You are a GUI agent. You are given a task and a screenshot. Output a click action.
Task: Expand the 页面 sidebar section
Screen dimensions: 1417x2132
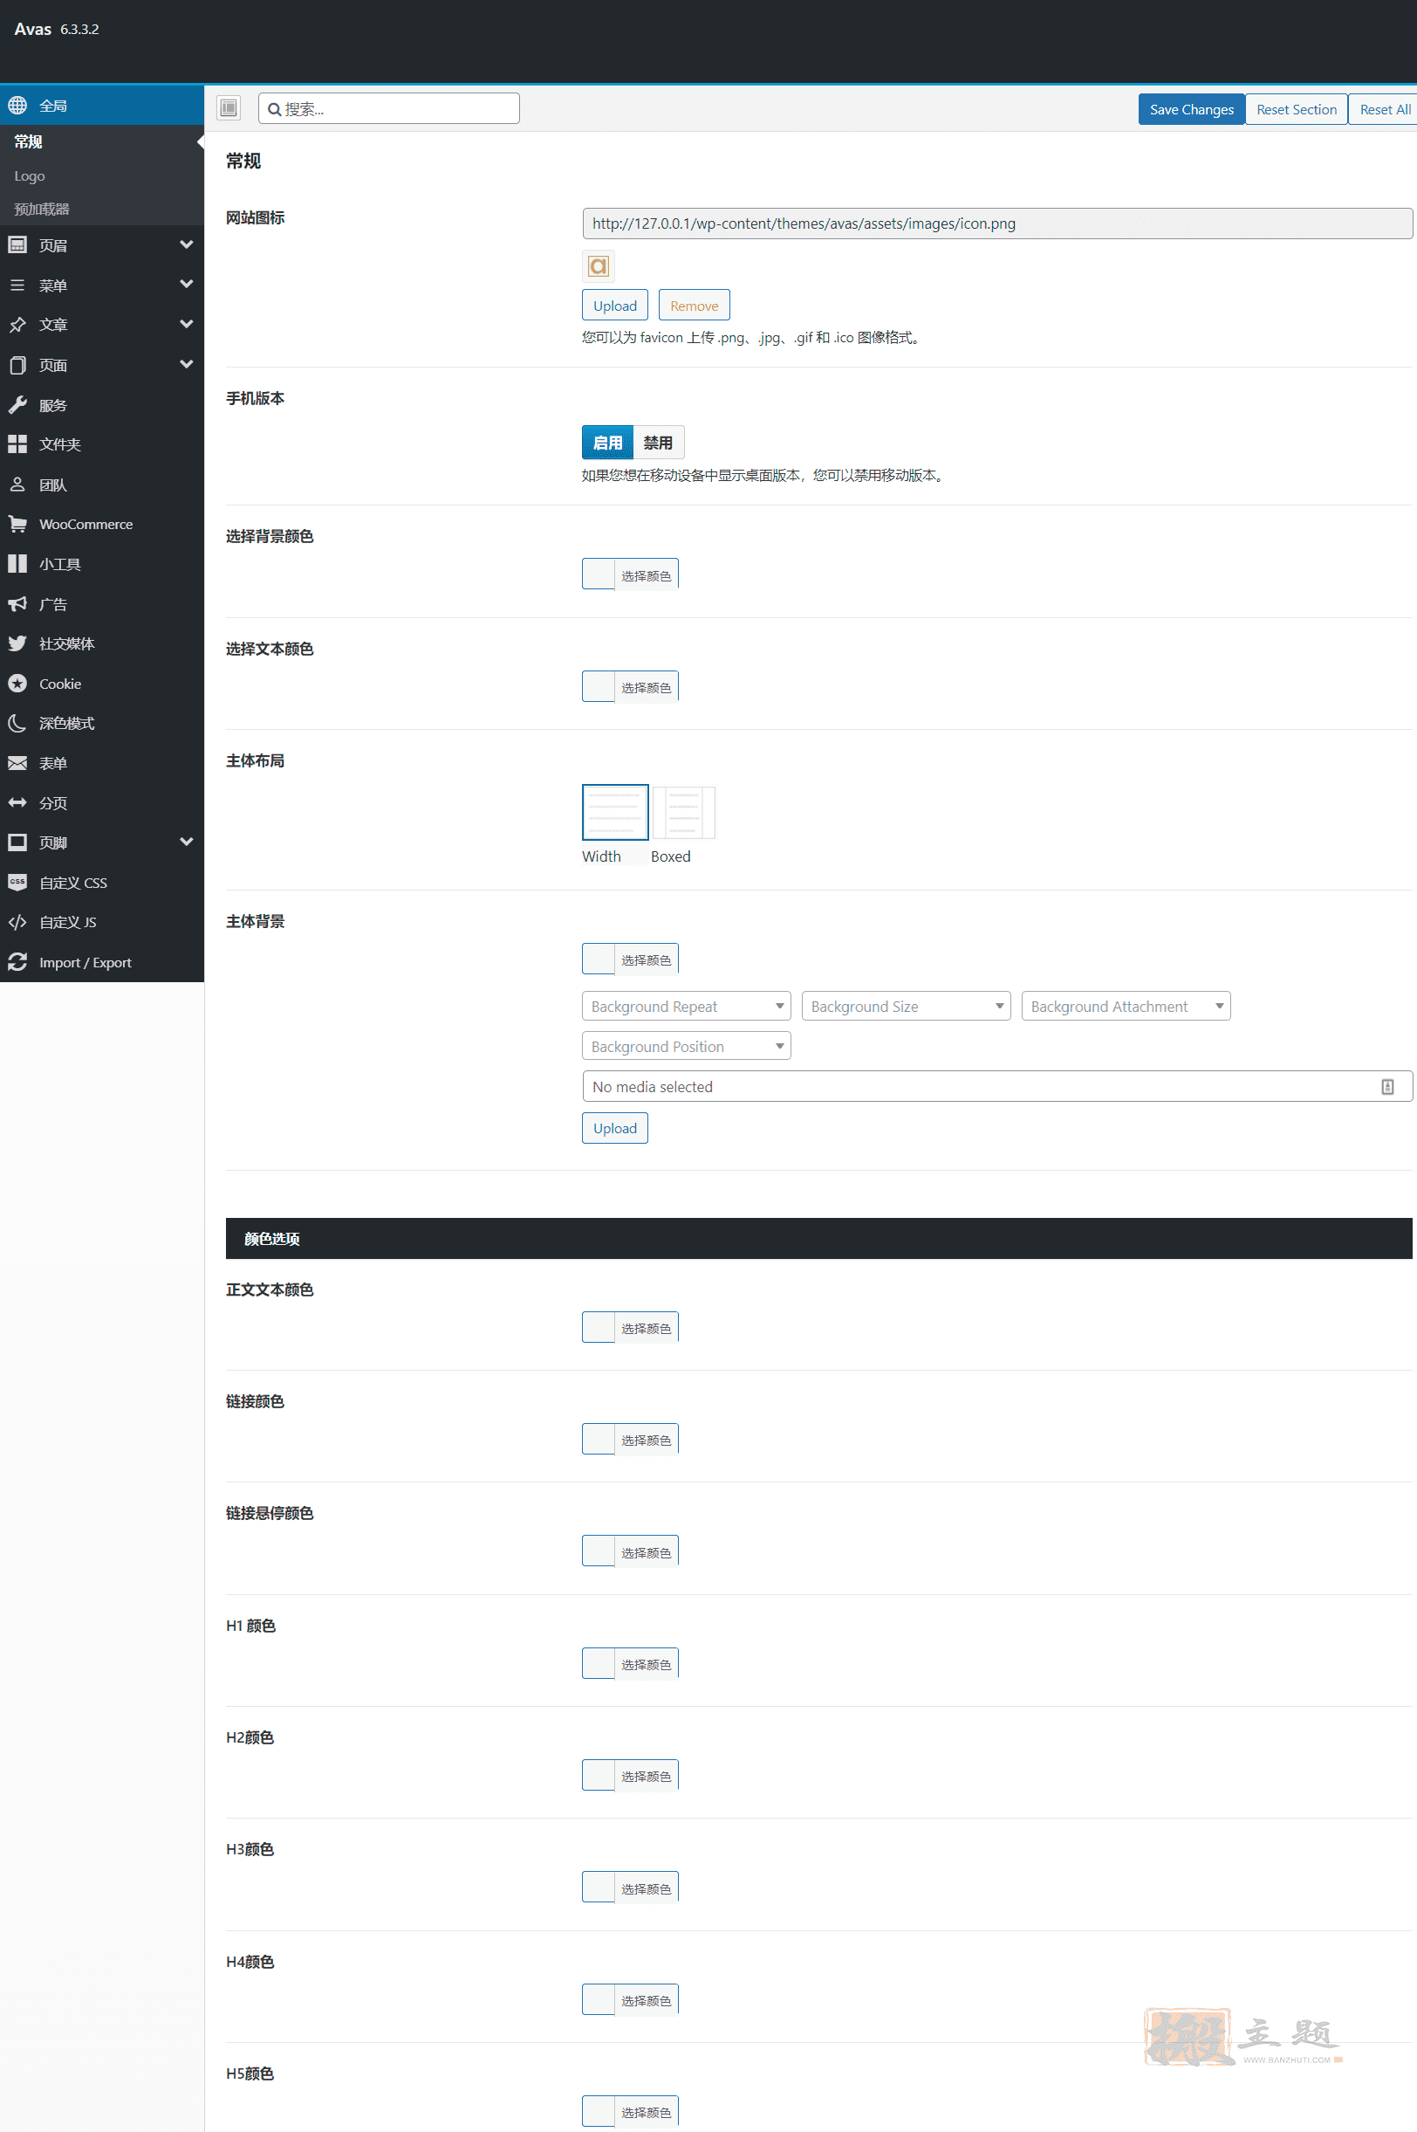(x=102, y=364)
